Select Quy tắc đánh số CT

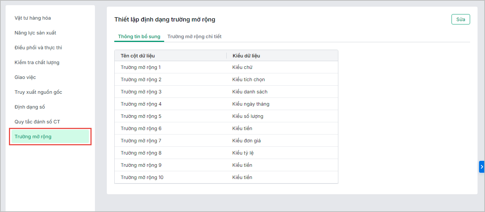tap(37, 122)
